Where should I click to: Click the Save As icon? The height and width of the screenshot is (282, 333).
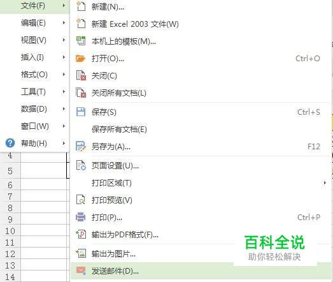click(x=81, y=146)
